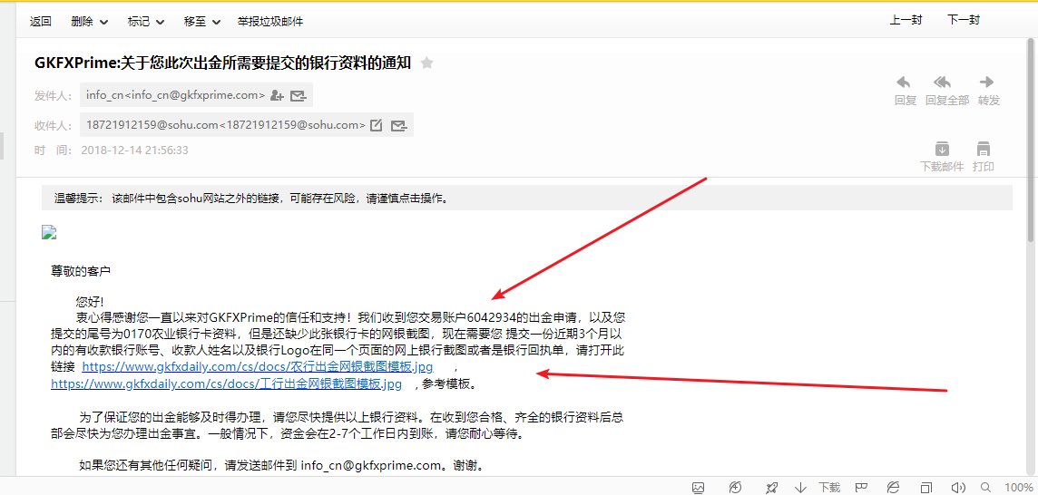Click the speaker sound icon in status bar

(x=957, y=488)
